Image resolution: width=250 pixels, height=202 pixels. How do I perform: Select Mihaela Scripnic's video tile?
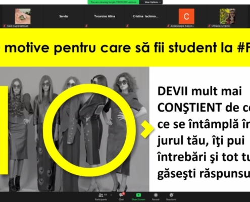[x=227, y=16]
